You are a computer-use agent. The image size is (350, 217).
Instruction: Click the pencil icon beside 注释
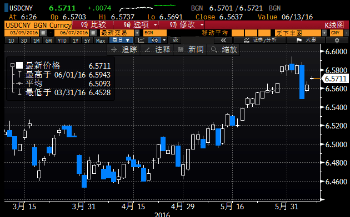tap(147, 50)
